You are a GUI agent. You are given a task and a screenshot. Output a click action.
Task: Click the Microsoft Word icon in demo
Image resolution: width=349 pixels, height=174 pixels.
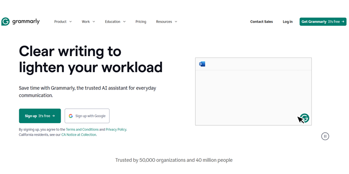202,64
